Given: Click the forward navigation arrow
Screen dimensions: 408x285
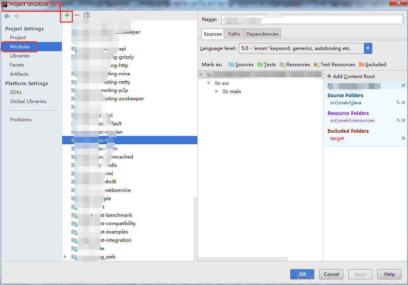Looking at the screenshot, I should (17, 16).
